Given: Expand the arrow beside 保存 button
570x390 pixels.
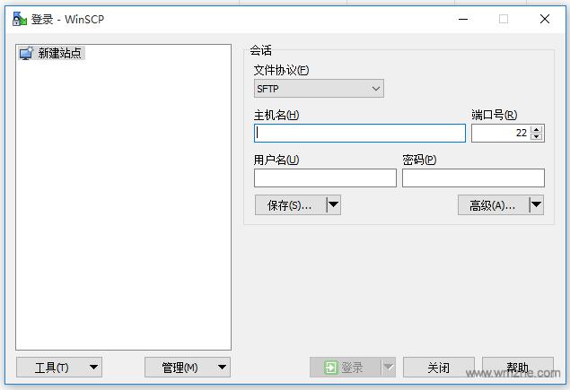Looking at the screenshot, I should (333, 205).
